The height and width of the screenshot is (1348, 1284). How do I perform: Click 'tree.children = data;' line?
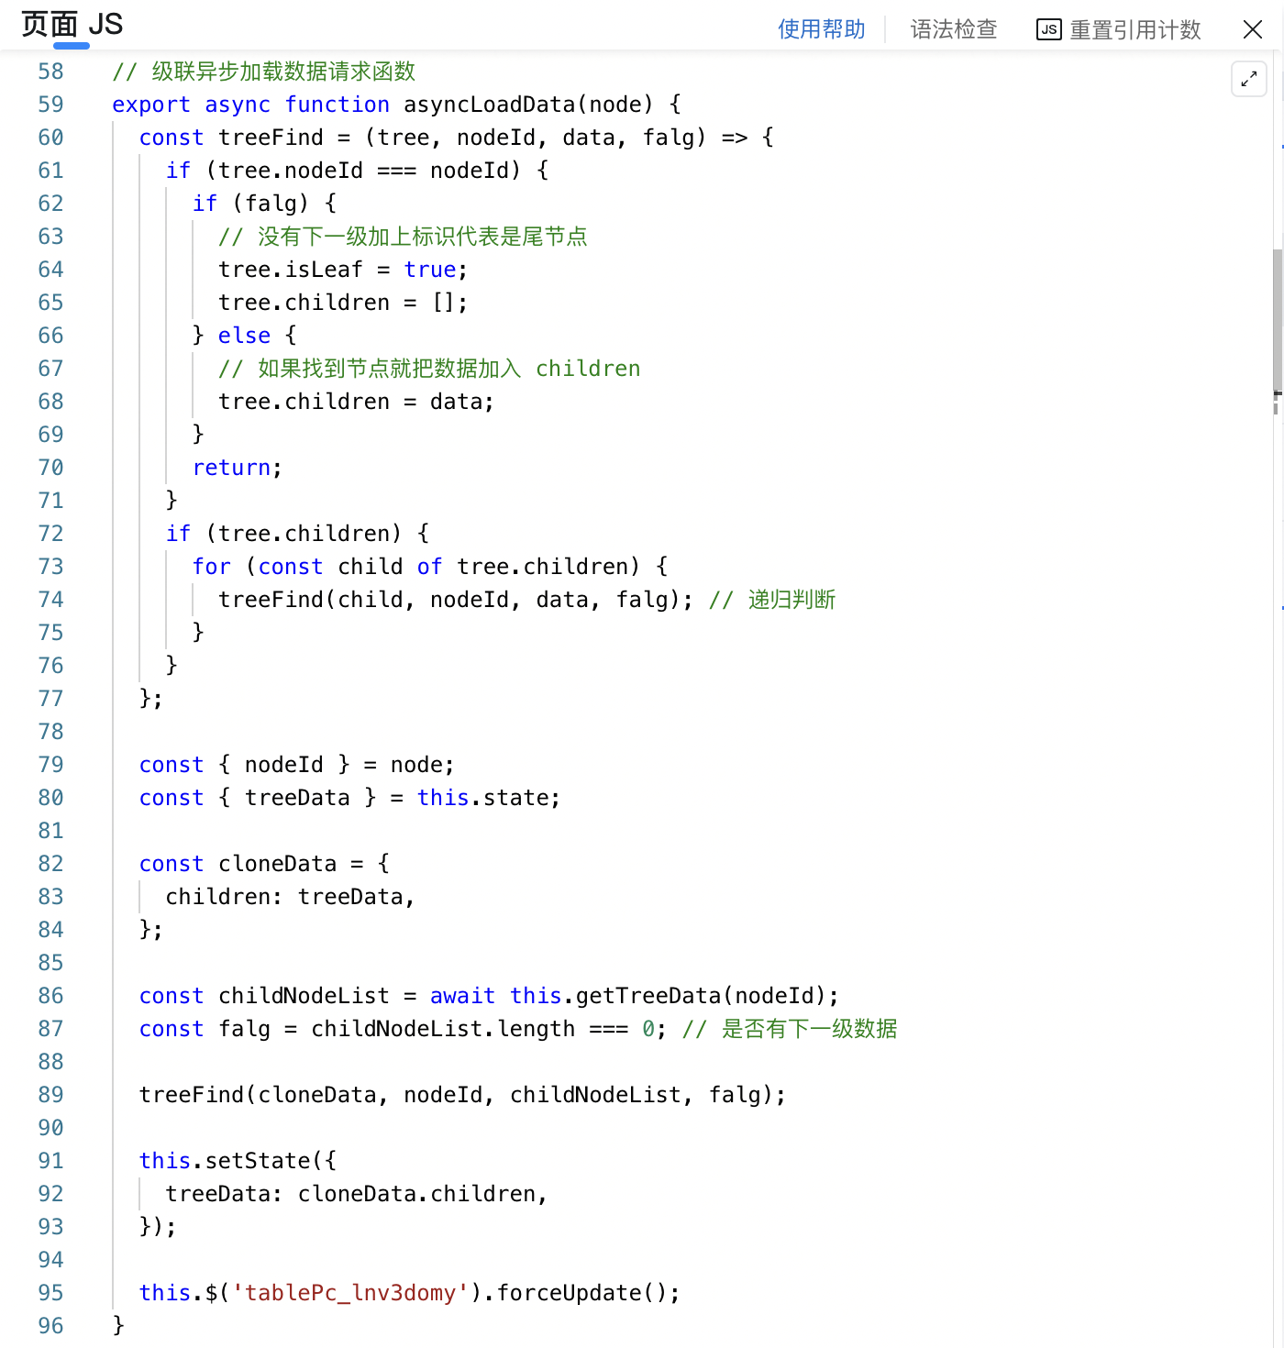356,402
